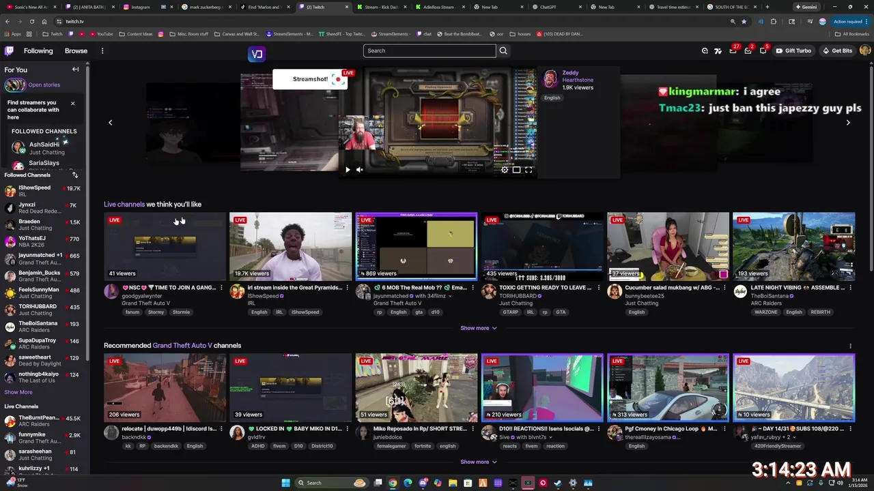This screenshot has height=491, width=874.
Task: Open Jynxzi in followed channels sidebar
Action: coord(43,208)
